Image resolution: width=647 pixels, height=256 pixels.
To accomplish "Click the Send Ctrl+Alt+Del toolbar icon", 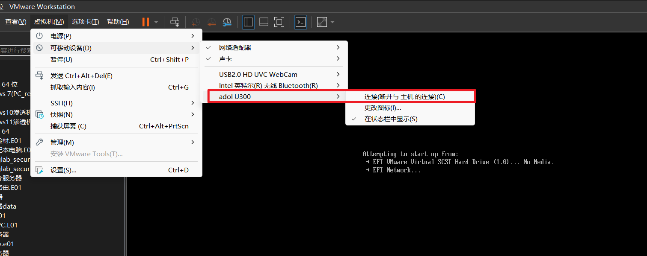I will (175, 22).
